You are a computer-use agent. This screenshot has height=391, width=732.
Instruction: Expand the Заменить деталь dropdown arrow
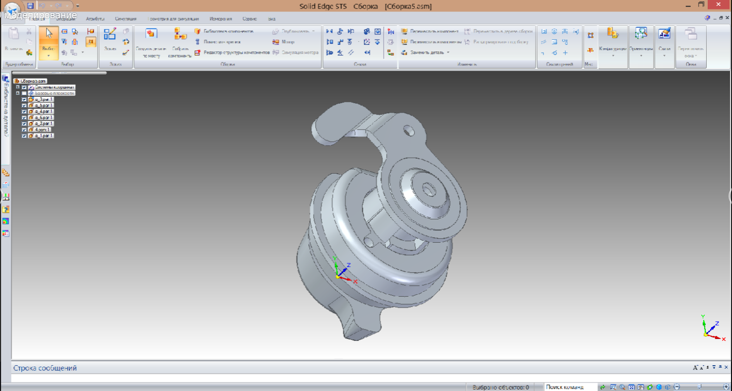[448, 52]
